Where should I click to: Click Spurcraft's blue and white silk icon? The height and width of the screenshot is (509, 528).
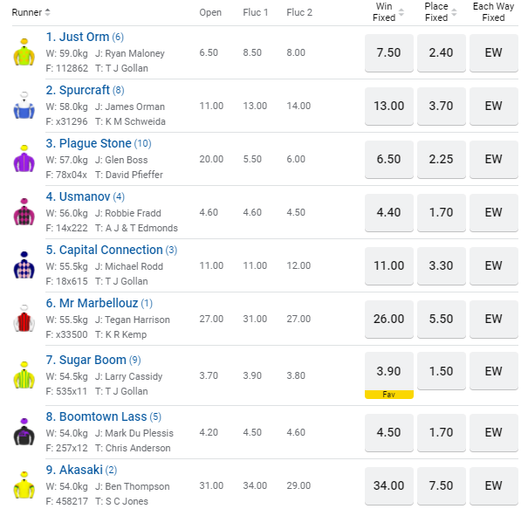tap(23, 106)
